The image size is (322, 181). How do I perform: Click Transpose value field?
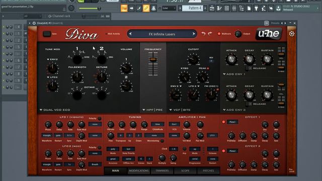(x=121, y=135)
